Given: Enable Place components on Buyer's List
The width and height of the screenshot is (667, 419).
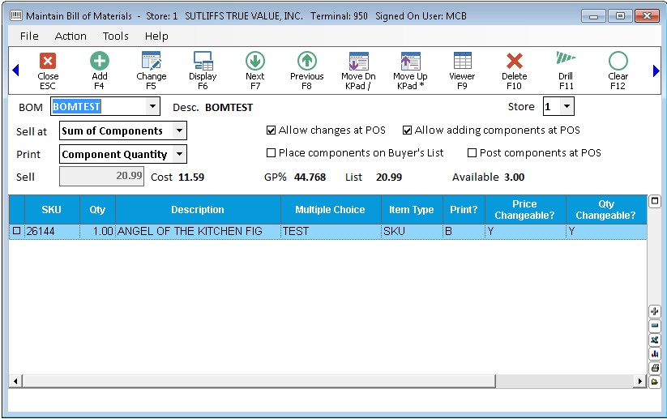Looking at the screenshot, I should [272, 153].
